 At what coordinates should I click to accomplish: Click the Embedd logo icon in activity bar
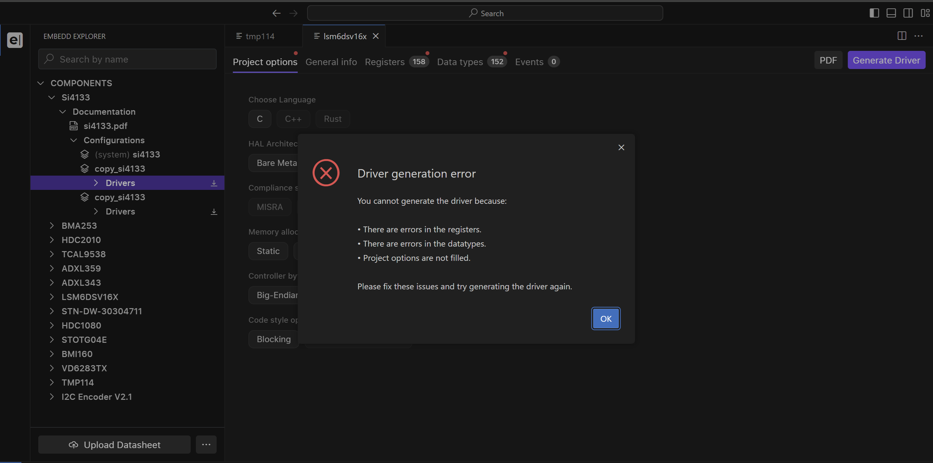tap(15, 40)
